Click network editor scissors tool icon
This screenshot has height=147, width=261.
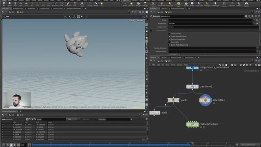coord(220,65)
